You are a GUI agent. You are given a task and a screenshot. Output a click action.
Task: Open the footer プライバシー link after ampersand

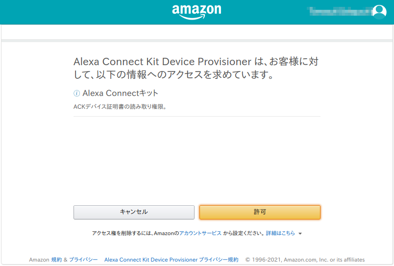83,260
